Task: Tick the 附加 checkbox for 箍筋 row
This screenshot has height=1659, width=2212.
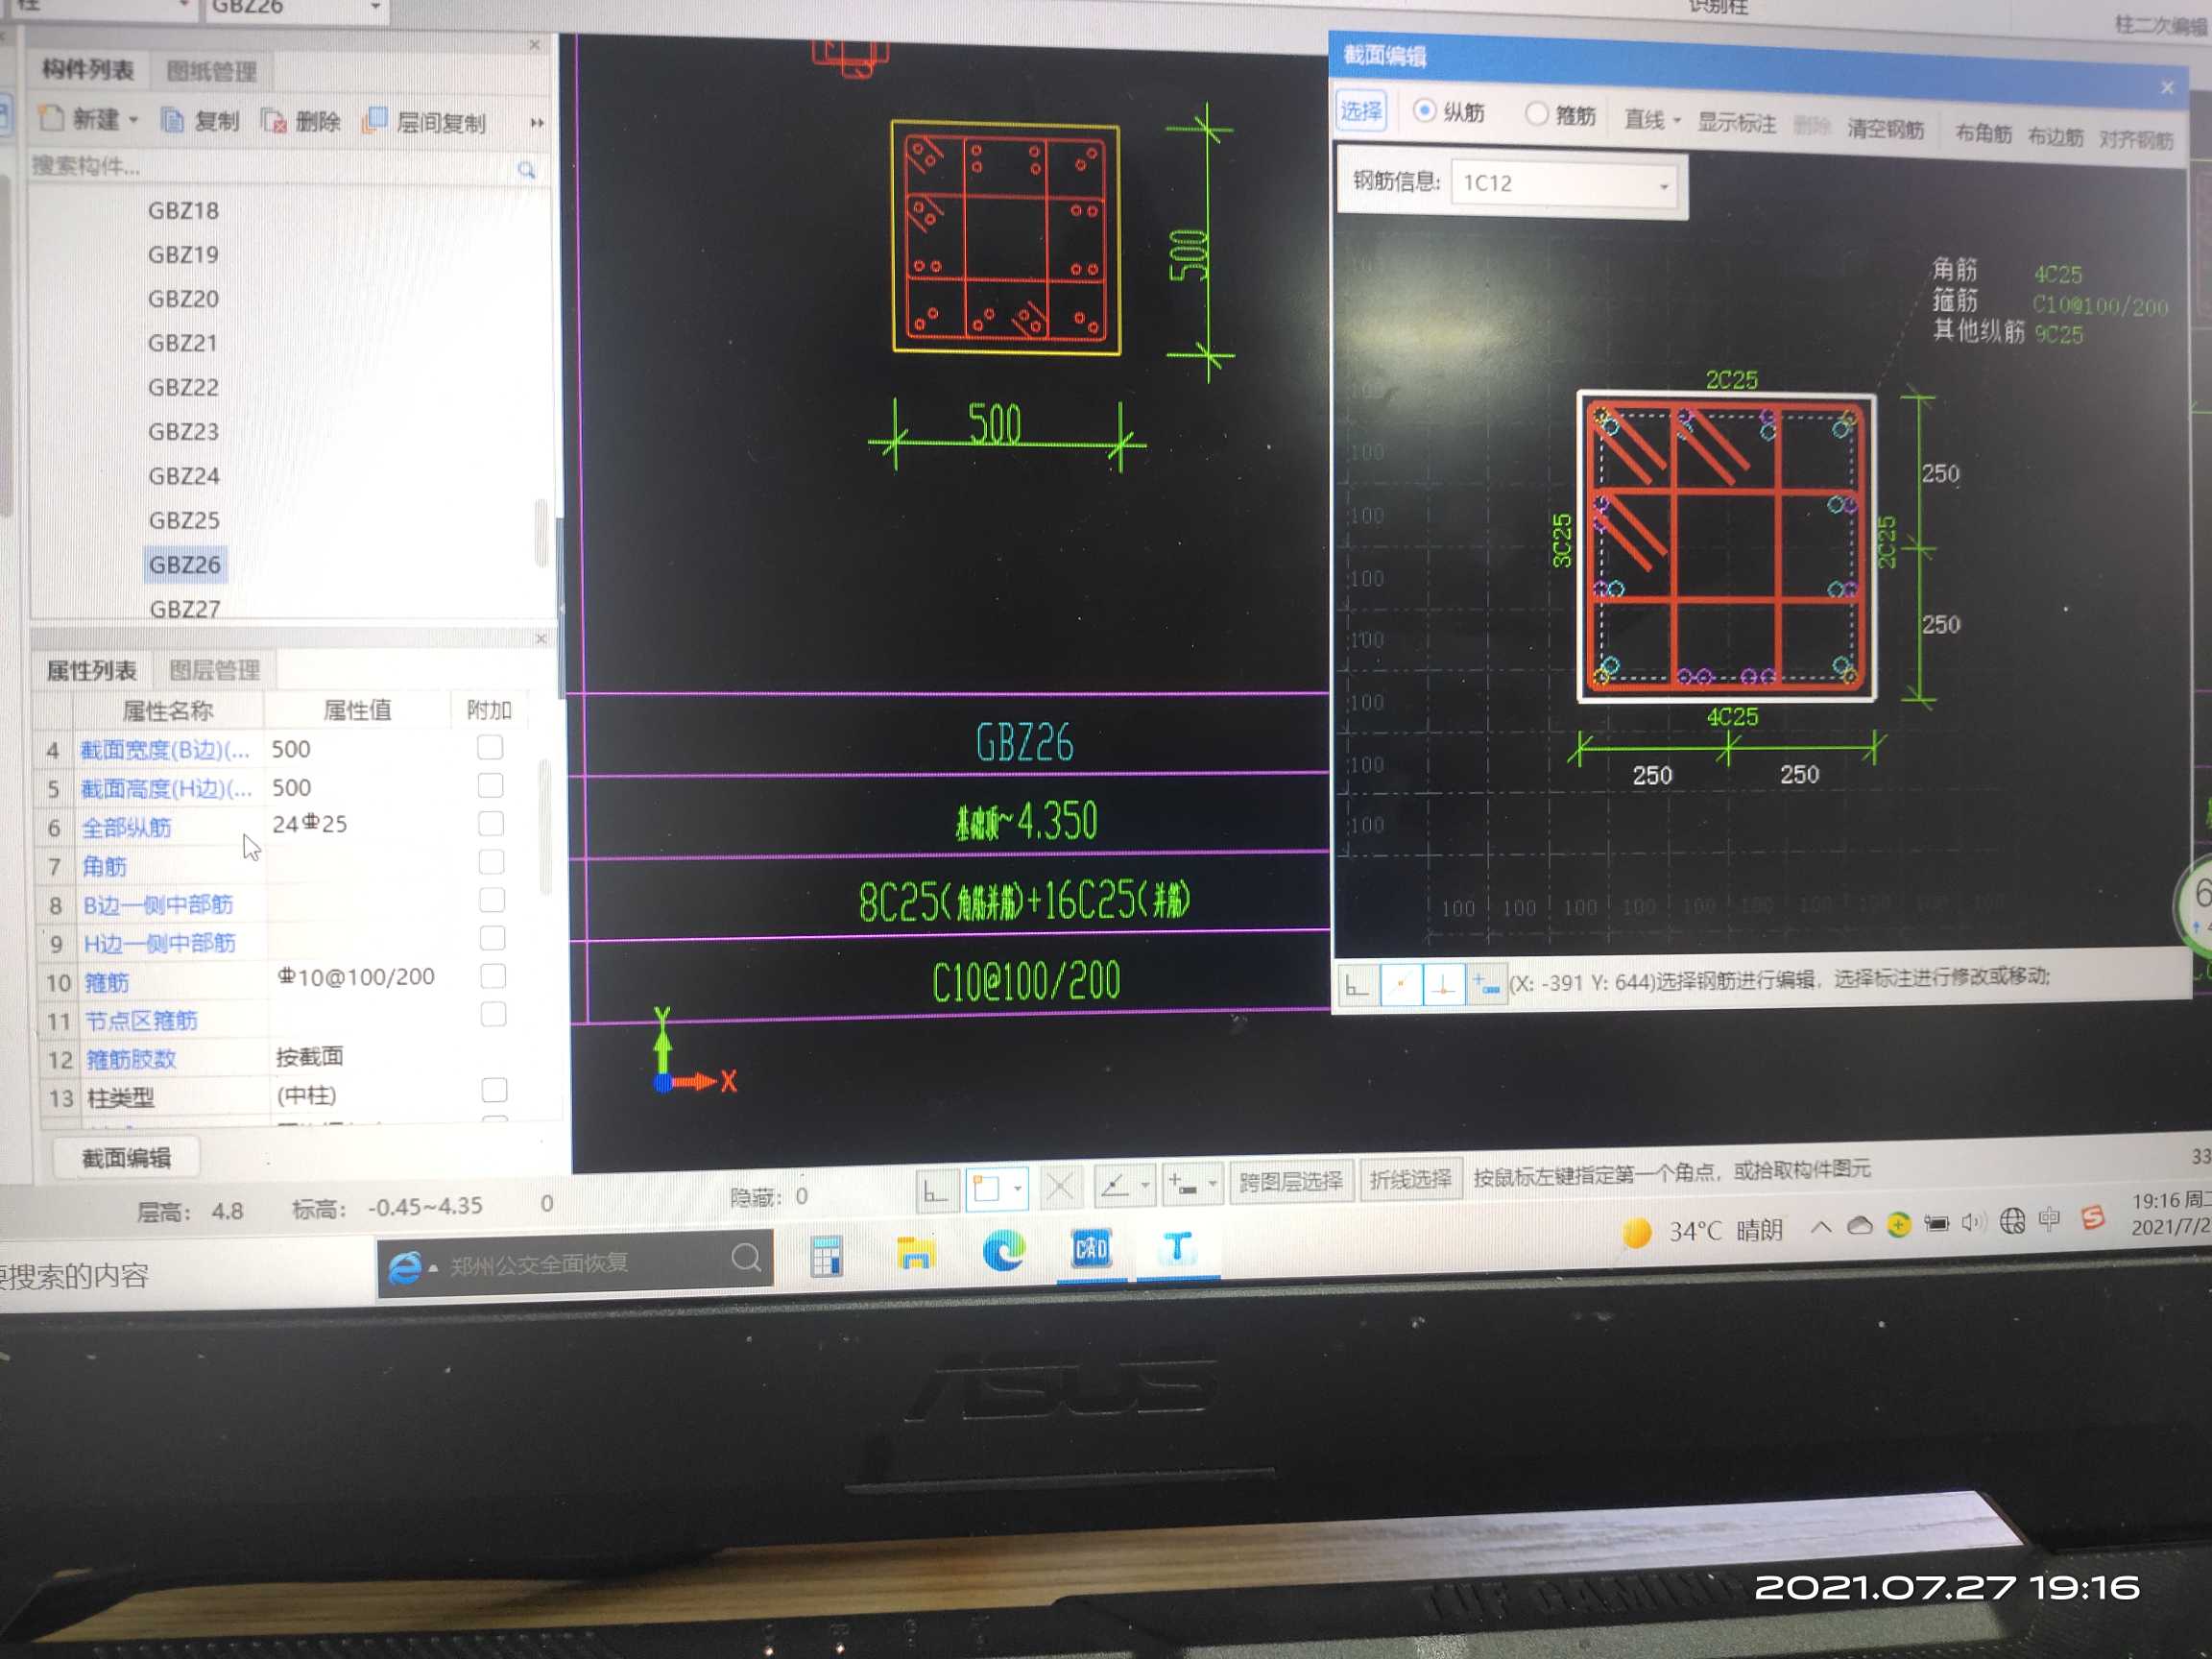Action: (x=492, y=975)
